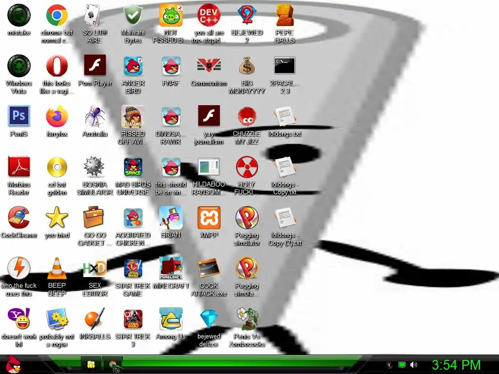Select the 'loldongs - Copy (2).txt' file

tap(285, 218)
